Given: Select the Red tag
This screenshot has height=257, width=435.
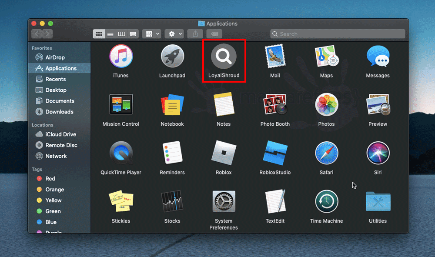Looking at the screenshot, I should (x=59, y=179).
